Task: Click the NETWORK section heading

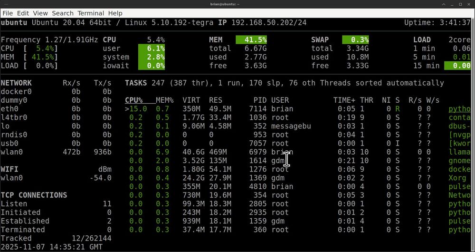Action: pos(16,83)
